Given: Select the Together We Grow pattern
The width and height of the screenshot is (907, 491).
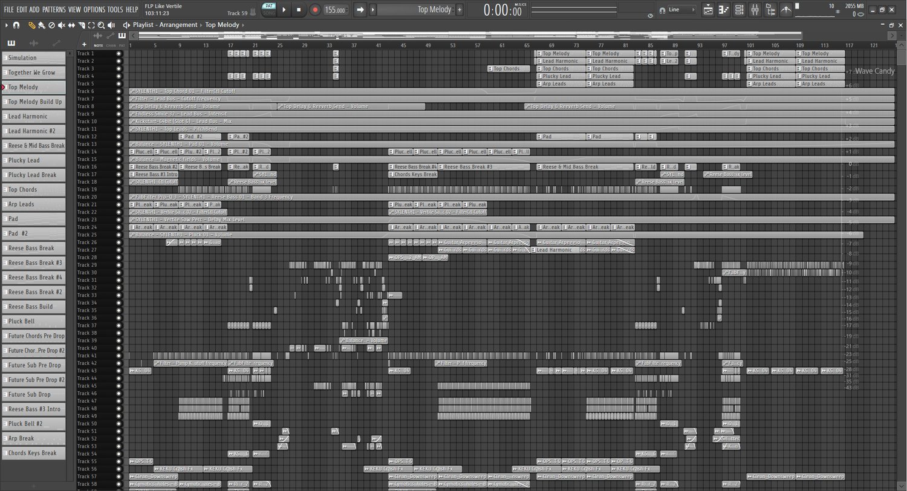Looking at the screenshot, I should 34,73.
